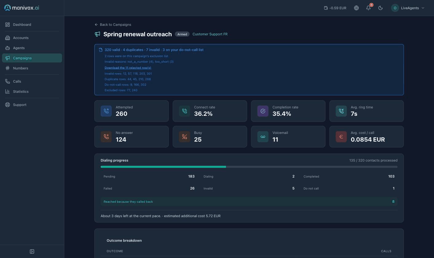Click the Busy phone icon
The height and width of the screenshot is (258, 434).
tap(184, 137)
